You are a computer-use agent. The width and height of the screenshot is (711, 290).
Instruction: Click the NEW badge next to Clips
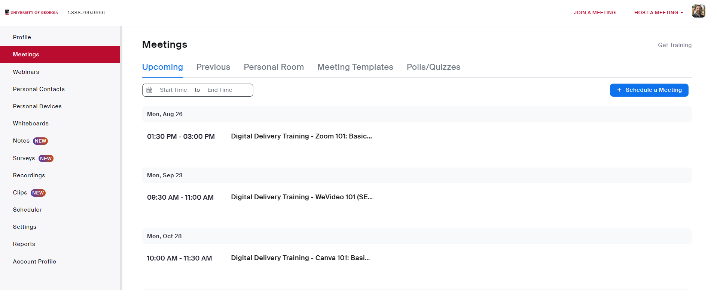click(x=38, y=193)
